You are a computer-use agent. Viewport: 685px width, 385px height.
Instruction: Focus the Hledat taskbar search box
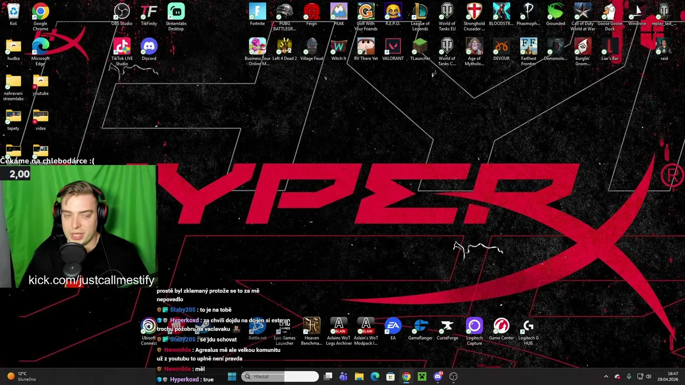(280, 376)
